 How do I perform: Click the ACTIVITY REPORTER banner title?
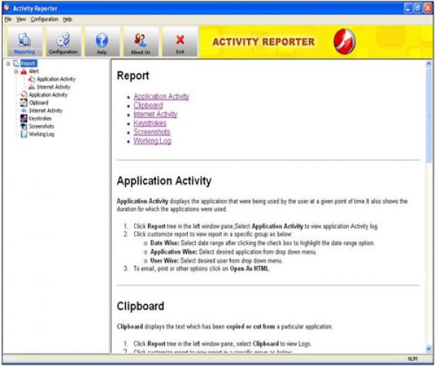[x=263, y=42]
